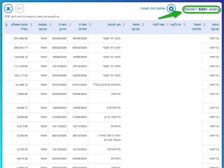Toggle sort arrows for סכום ששולם column

click(6, 24)
